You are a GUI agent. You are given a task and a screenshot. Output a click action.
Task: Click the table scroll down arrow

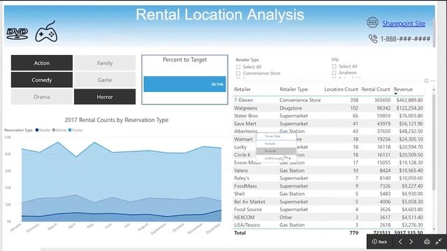[x=434, y=229]
